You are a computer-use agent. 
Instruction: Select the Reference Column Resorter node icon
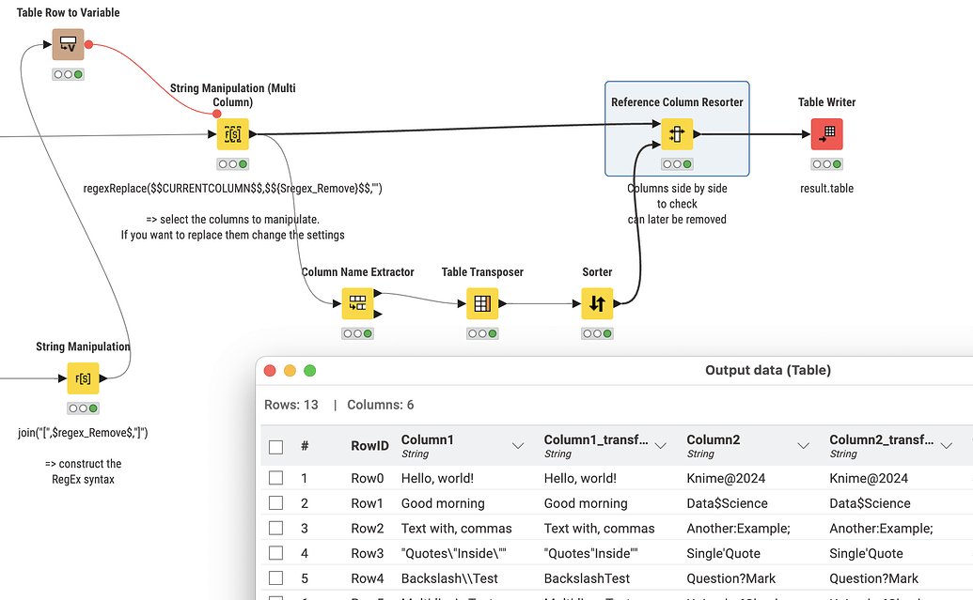pyautogui.click(x=677, y=134)
